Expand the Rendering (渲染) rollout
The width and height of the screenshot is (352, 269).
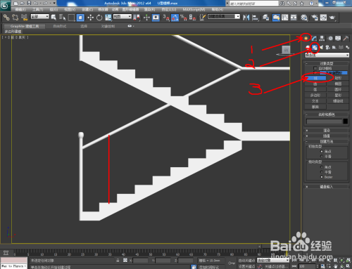(327, 130)
